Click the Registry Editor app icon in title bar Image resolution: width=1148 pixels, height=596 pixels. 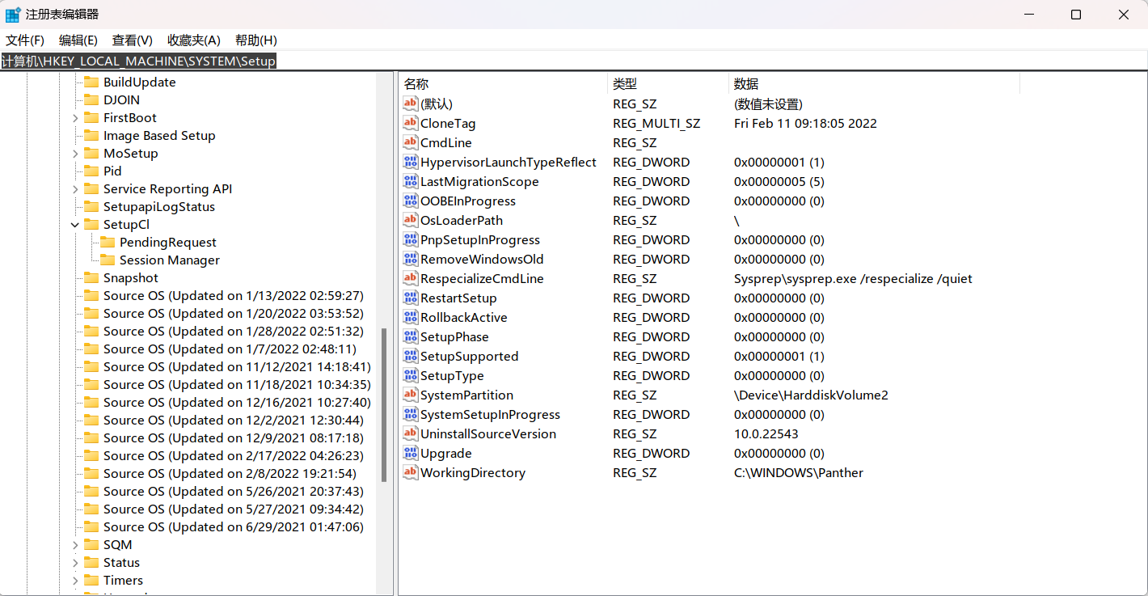tap(13, 15)
